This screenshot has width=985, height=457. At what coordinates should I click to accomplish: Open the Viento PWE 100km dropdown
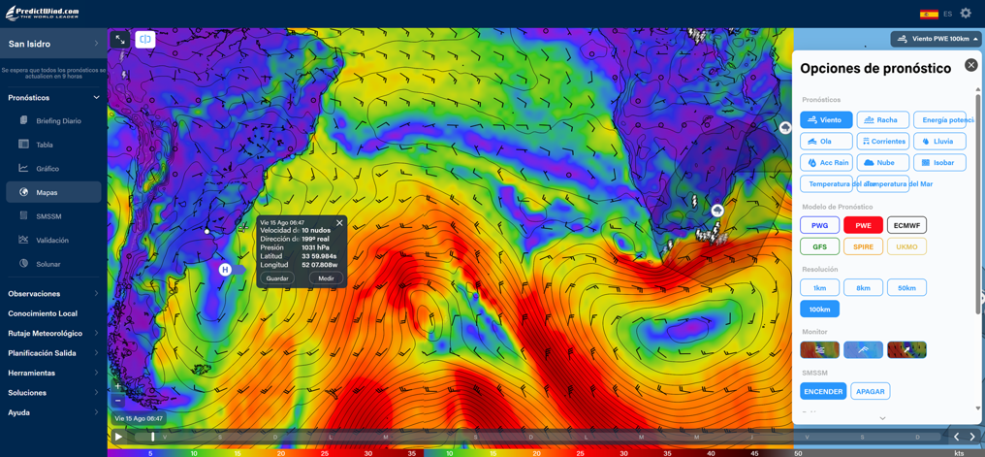tap(936, 39)
